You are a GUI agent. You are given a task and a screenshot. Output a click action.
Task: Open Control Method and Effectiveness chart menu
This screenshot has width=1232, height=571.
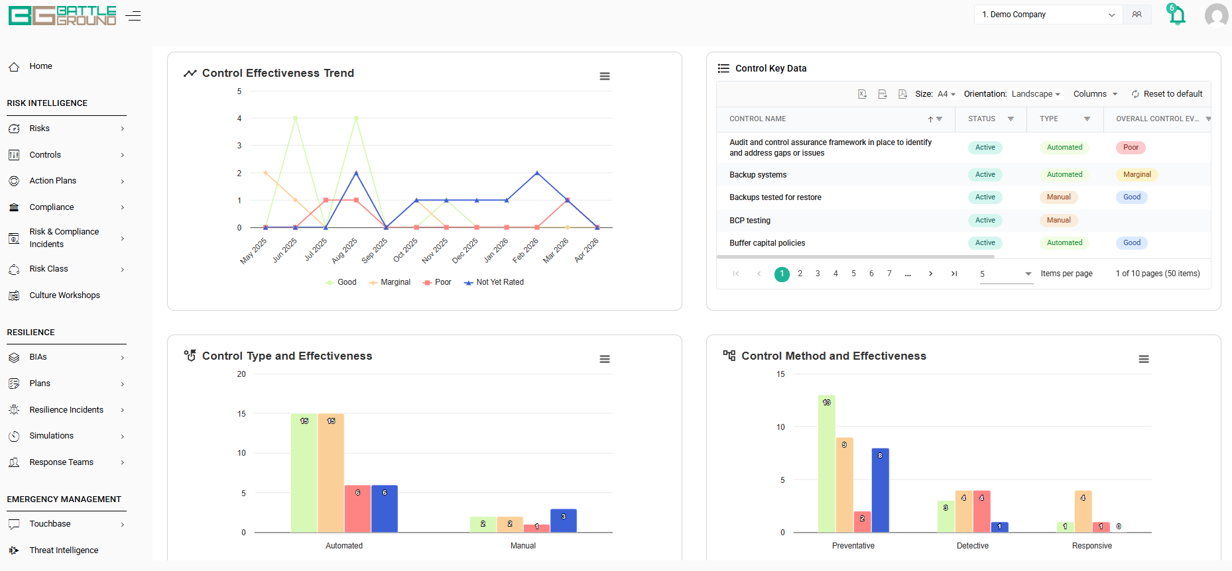pos(1144,359)
